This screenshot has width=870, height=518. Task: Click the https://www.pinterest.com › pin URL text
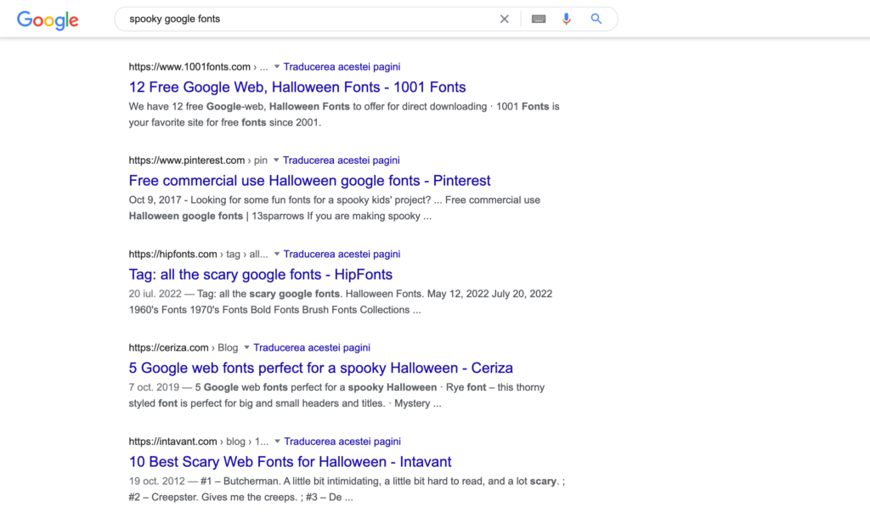point(197,160)
